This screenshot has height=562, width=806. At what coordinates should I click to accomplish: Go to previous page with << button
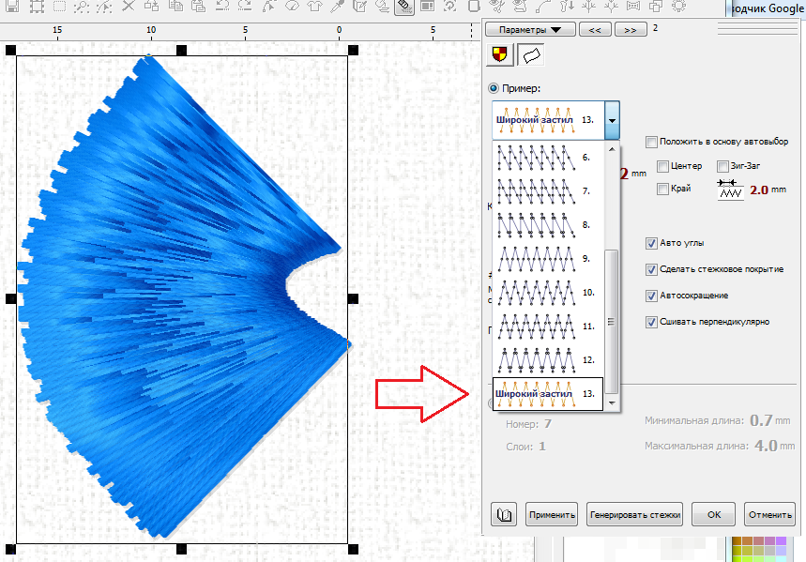tap(593, 29)
